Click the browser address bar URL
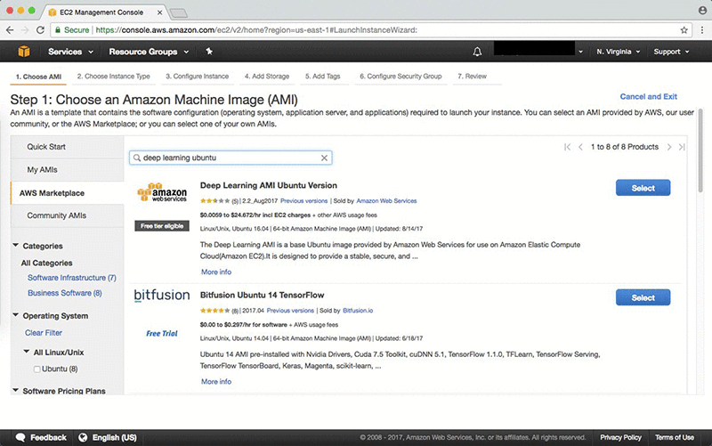This screenshot has width=712, height=446. point(256,30)
